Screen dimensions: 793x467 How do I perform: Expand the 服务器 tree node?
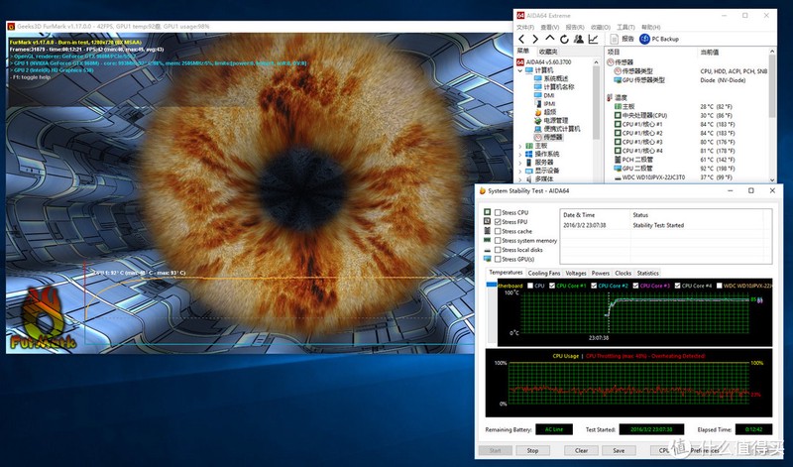(x=520, y=163)
